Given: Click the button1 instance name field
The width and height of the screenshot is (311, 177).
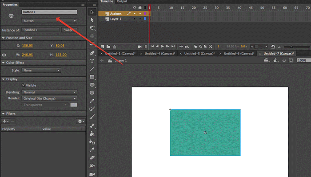Looking at the screenshot, I should pos(49,12).
